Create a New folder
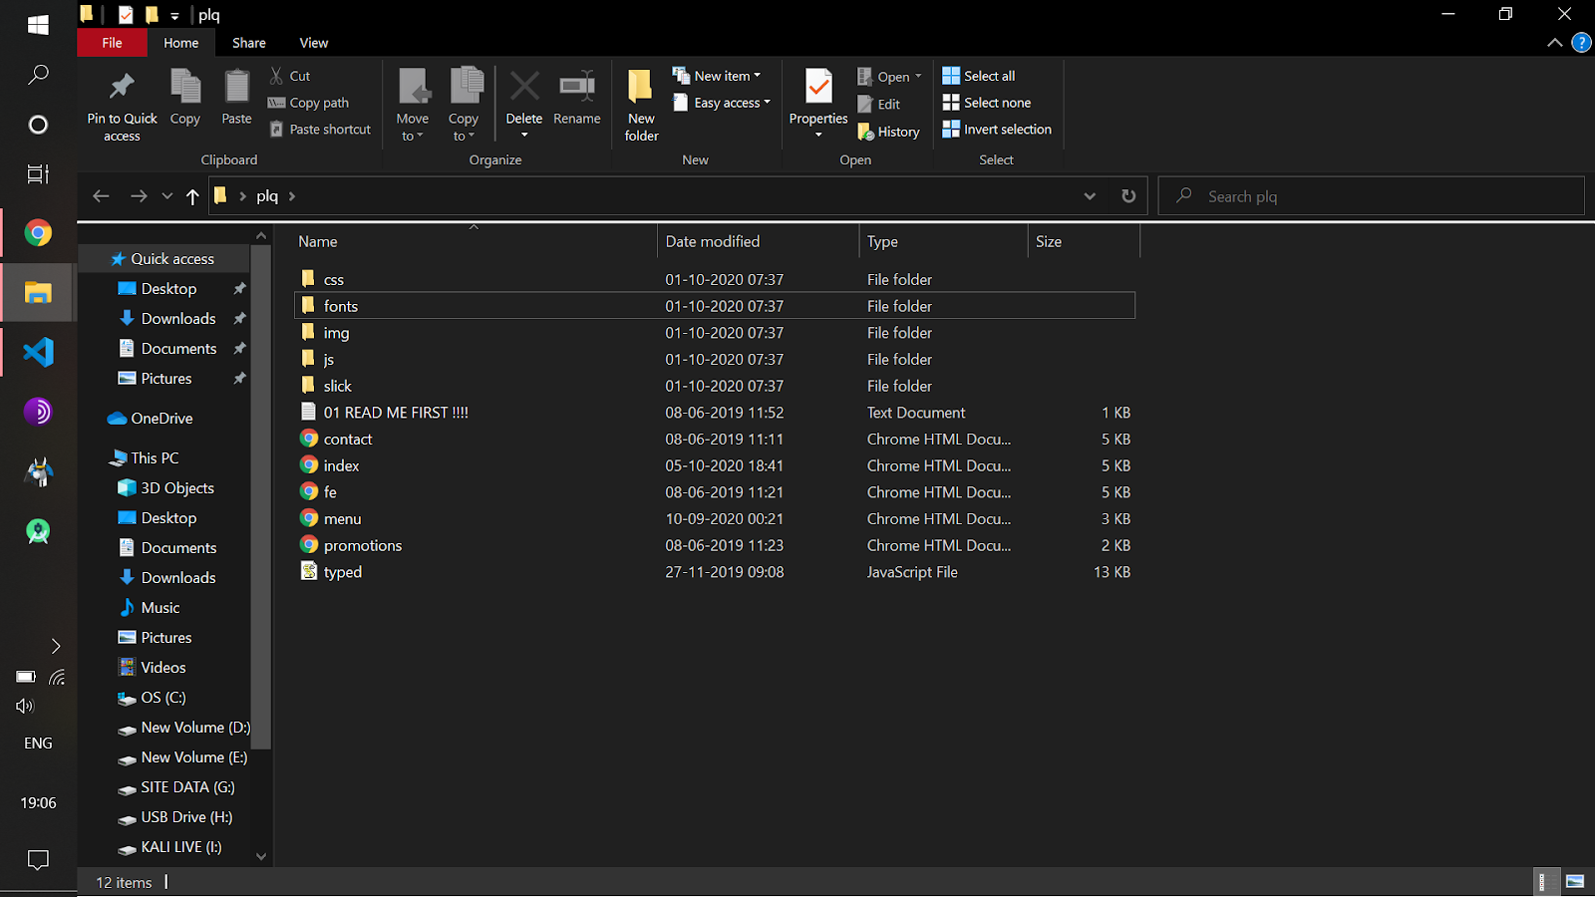 coord(641,105)
